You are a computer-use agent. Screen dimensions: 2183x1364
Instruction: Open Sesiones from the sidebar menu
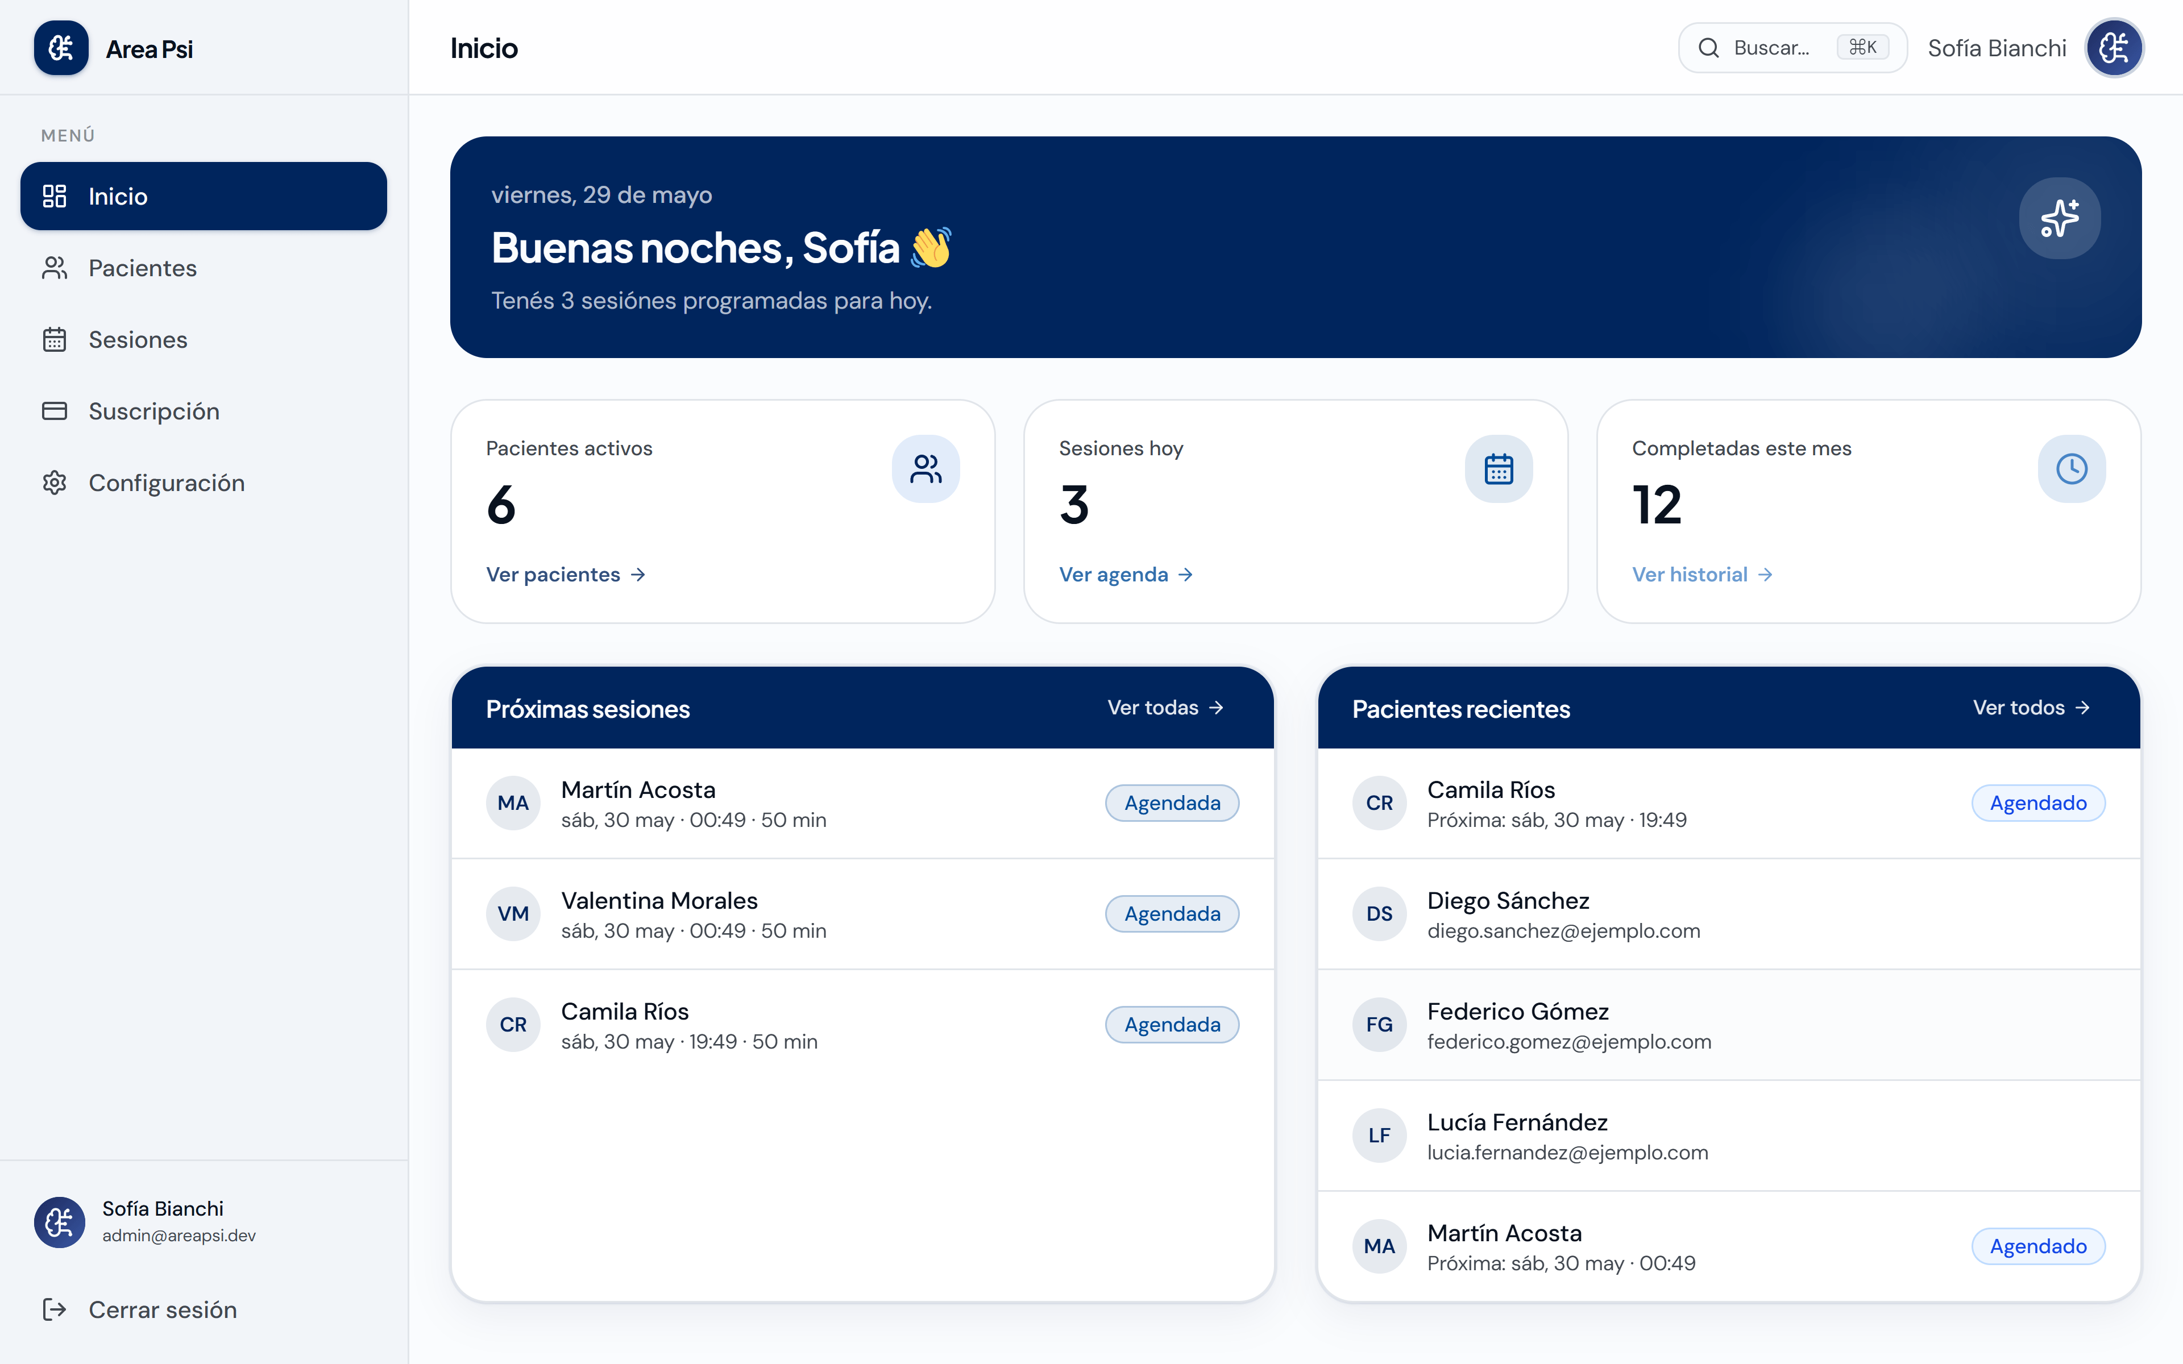pyautogui.click(x=204, y=339)
